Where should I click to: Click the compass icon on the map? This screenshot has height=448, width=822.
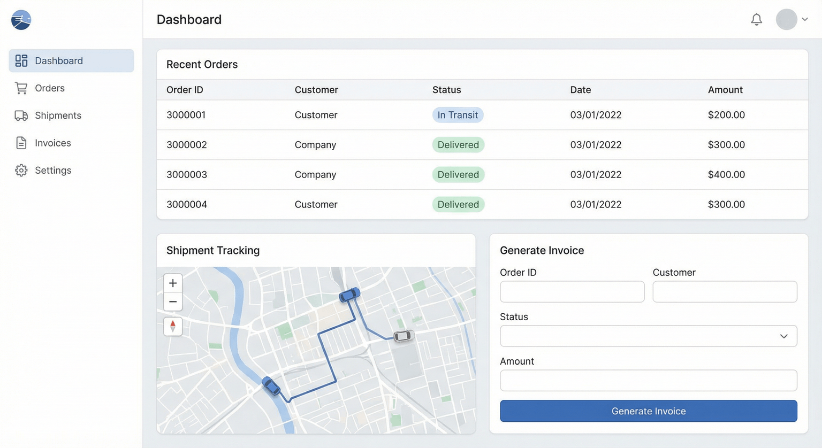172,327
